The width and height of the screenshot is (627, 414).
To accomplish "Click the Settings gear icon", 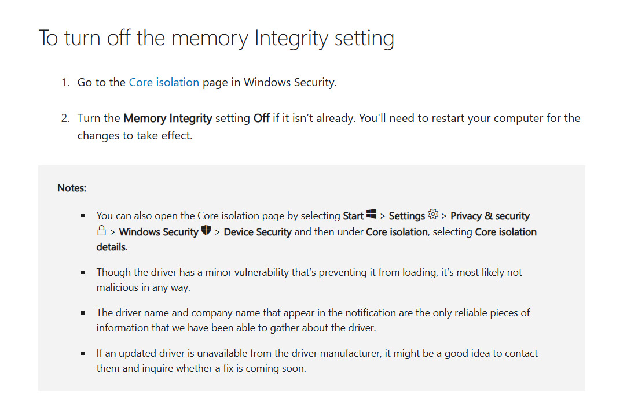I will (433, 215).
